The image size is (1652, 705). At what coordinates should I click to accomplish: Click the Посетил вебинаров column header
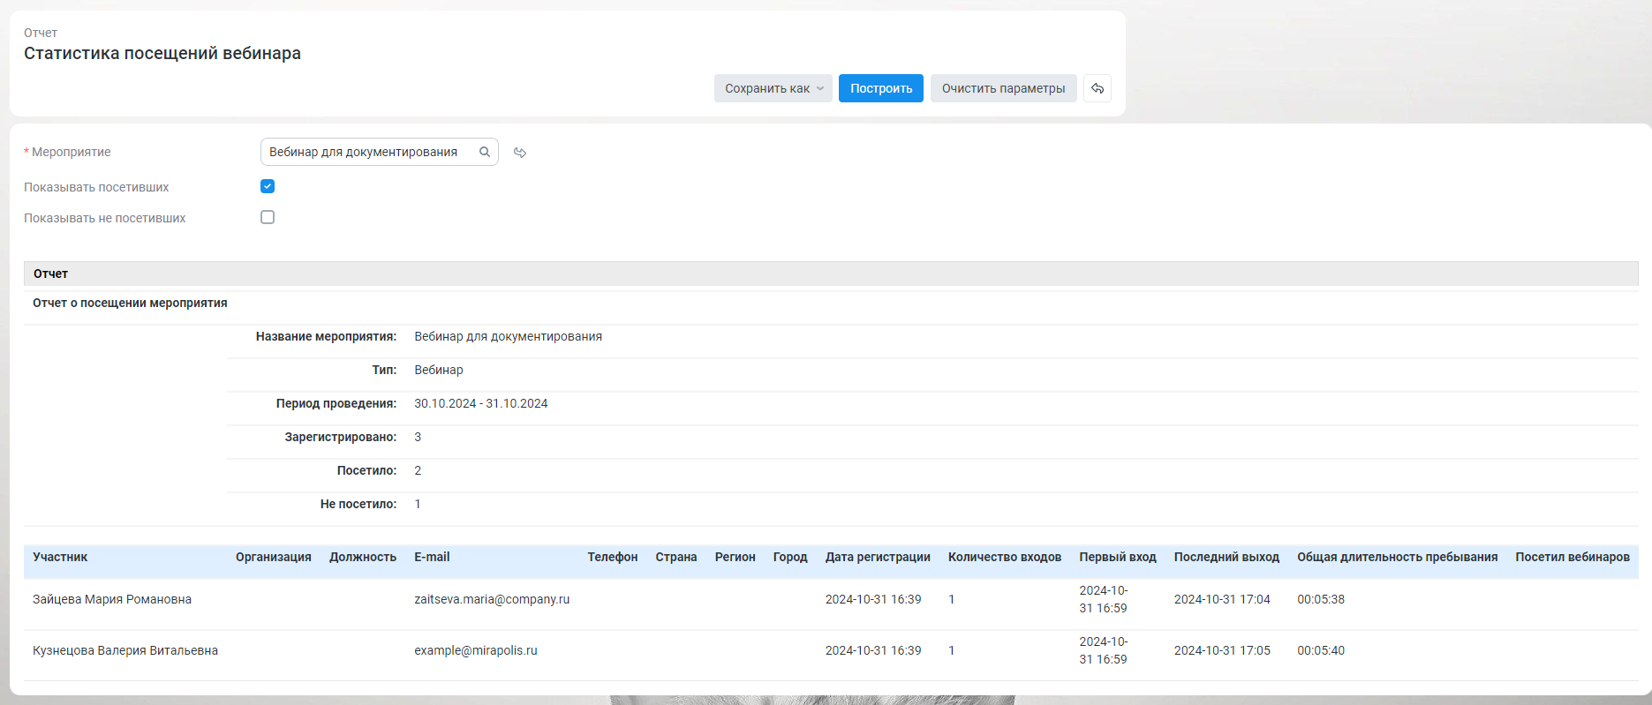coord(1573,557)
